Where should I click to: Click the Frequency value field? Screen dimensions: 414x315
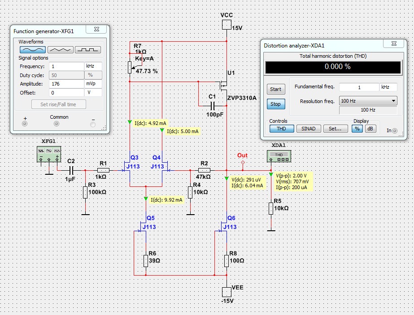coord(66,66)
